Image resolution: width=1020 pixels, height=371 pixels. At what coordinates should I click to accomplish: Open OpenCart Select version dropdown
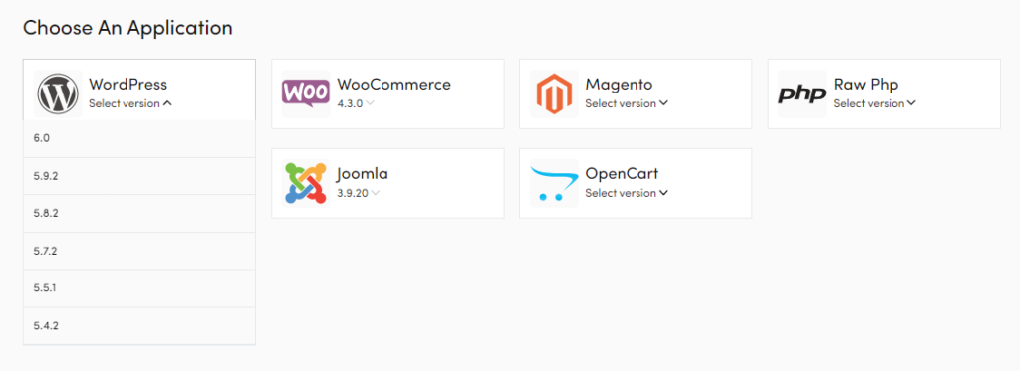click(627, 193)
